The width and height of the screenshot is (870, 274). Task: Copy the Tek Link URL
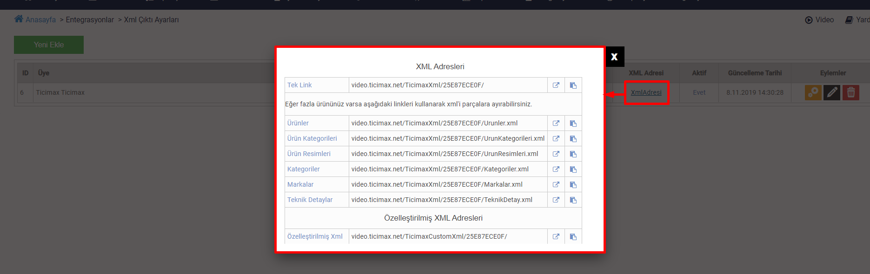pyautogui.click(x=573, y=85)
